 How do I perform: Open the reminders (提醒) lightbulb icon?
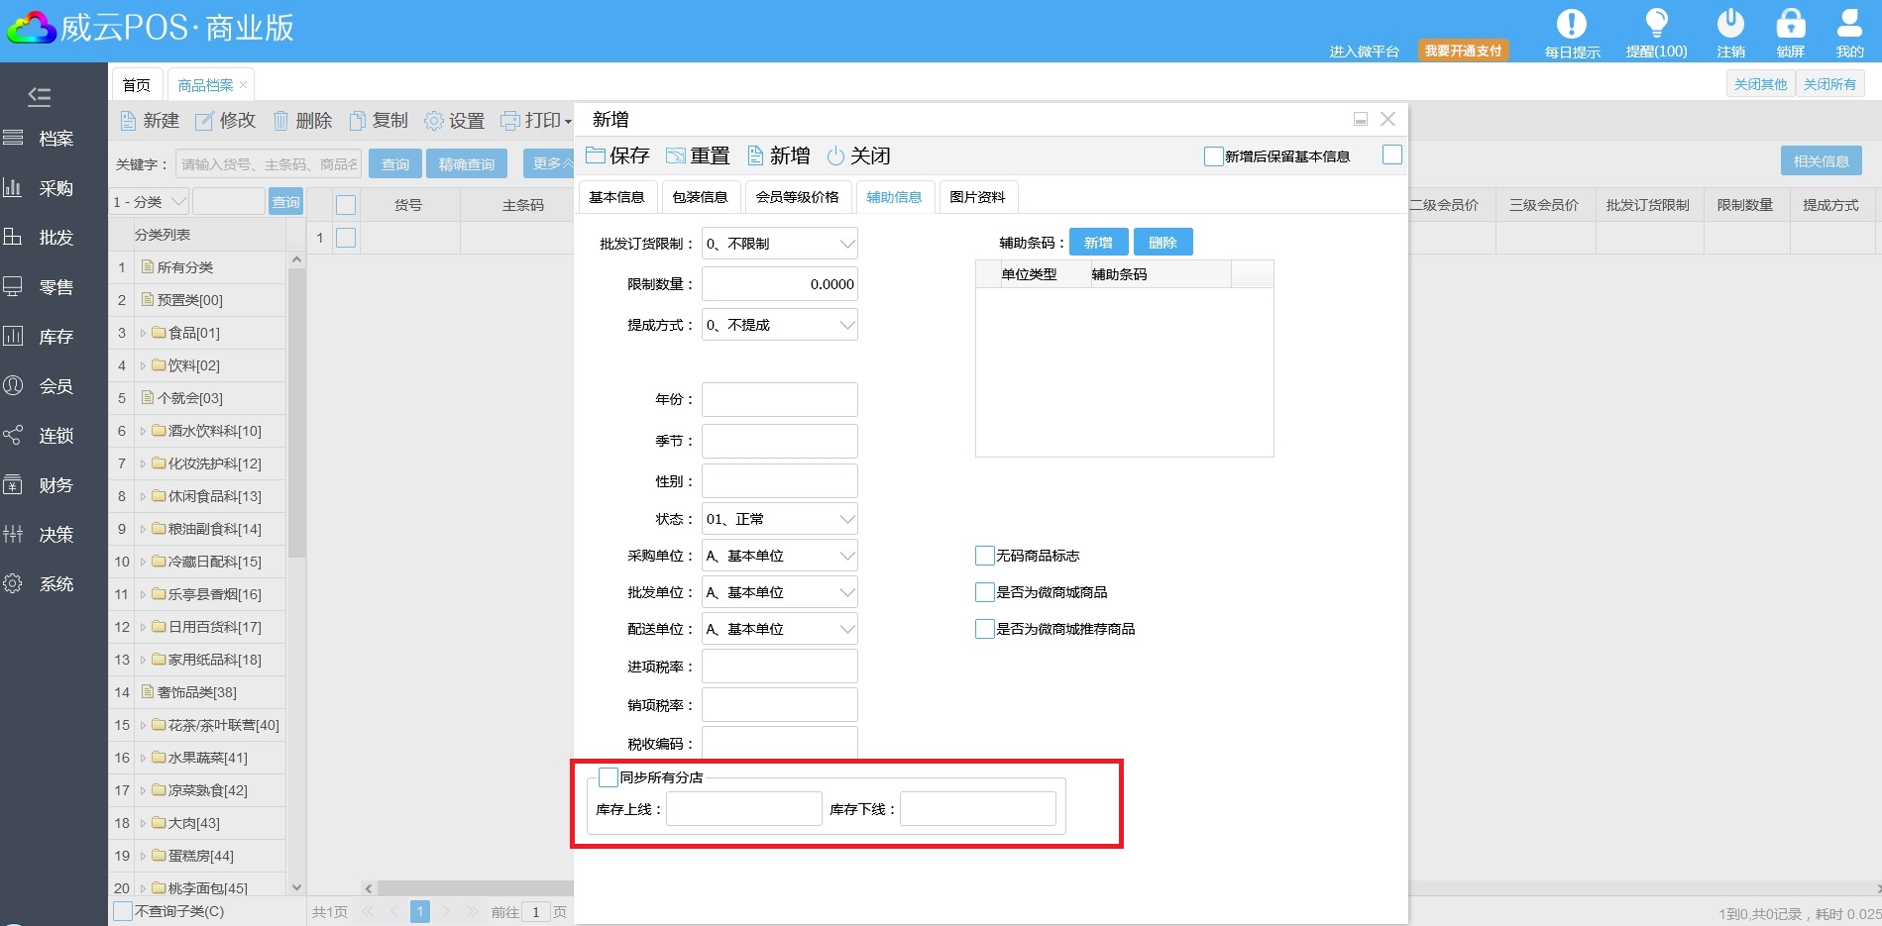click(1656, 24)
